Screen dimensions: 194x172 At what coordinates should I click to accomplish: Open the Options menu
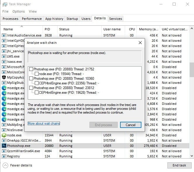point(19,11)
